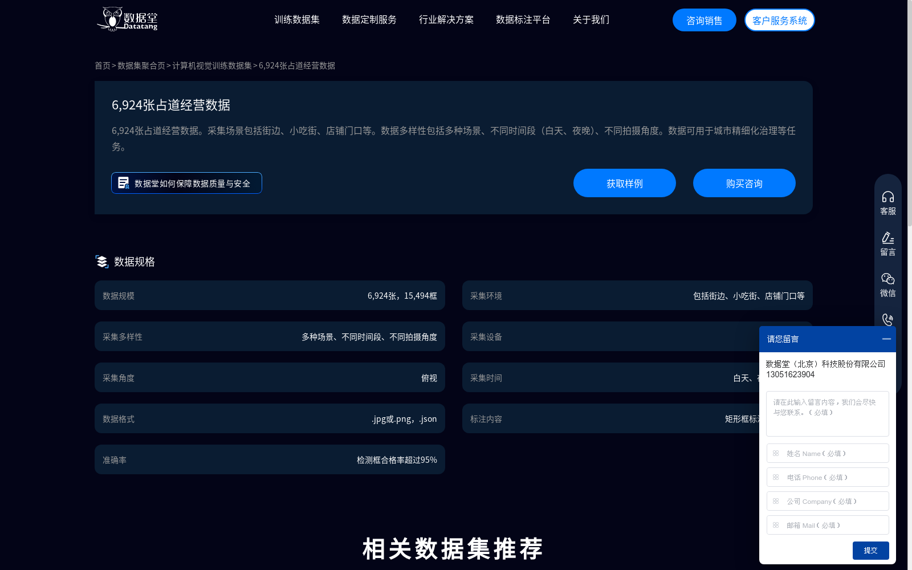Click 获取样例 button

[625, 183]
